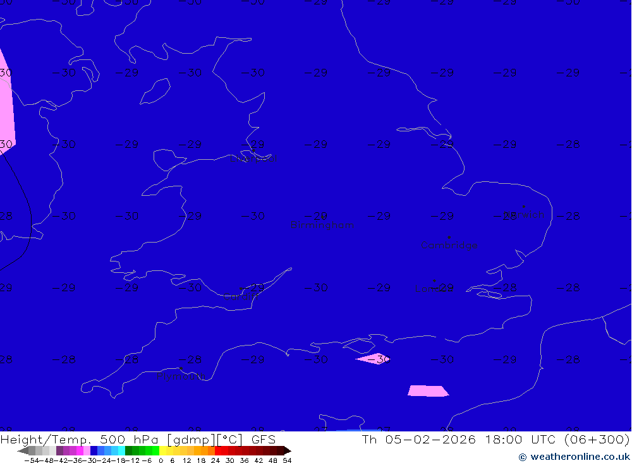Click the Cambridge city label
Image resolution: width=632 pixels, height=463 pixels.
click(449, 245)
